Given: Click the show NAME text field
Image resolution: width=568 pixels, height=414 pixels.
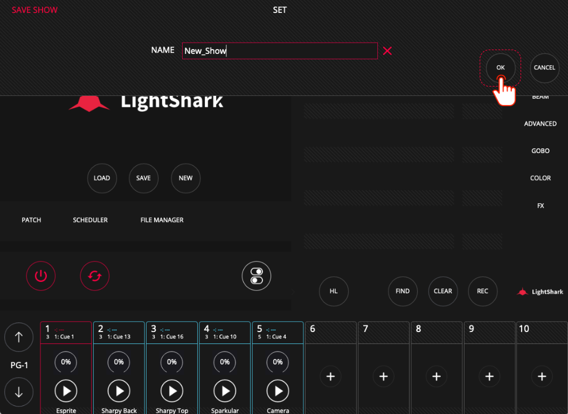Looking at the screenshot, I should coord(280,51).
